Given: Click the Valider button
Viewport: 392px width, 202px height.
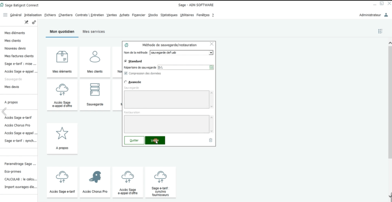Looking at the screenshot, I should pos(155,140).
